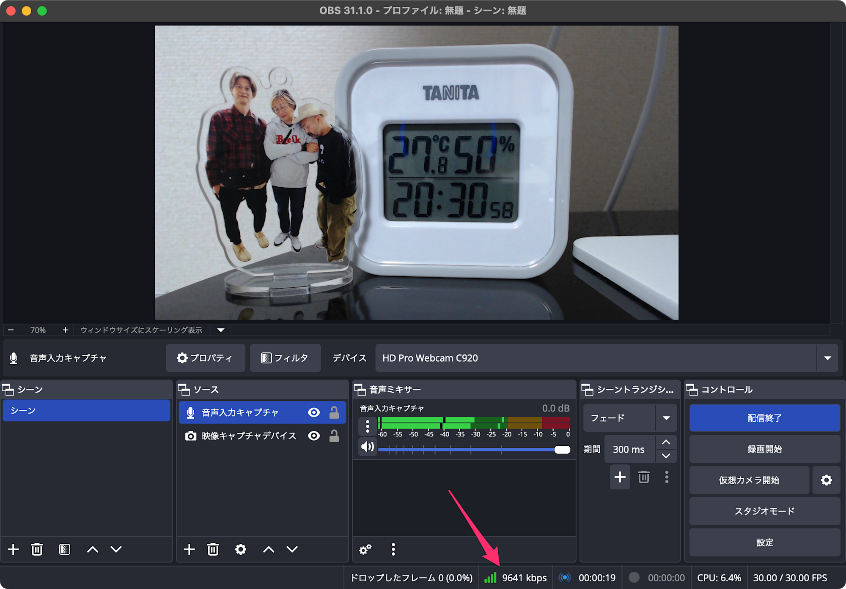Move source up in sources list
The image size is (846, 589).
(269, 549)
